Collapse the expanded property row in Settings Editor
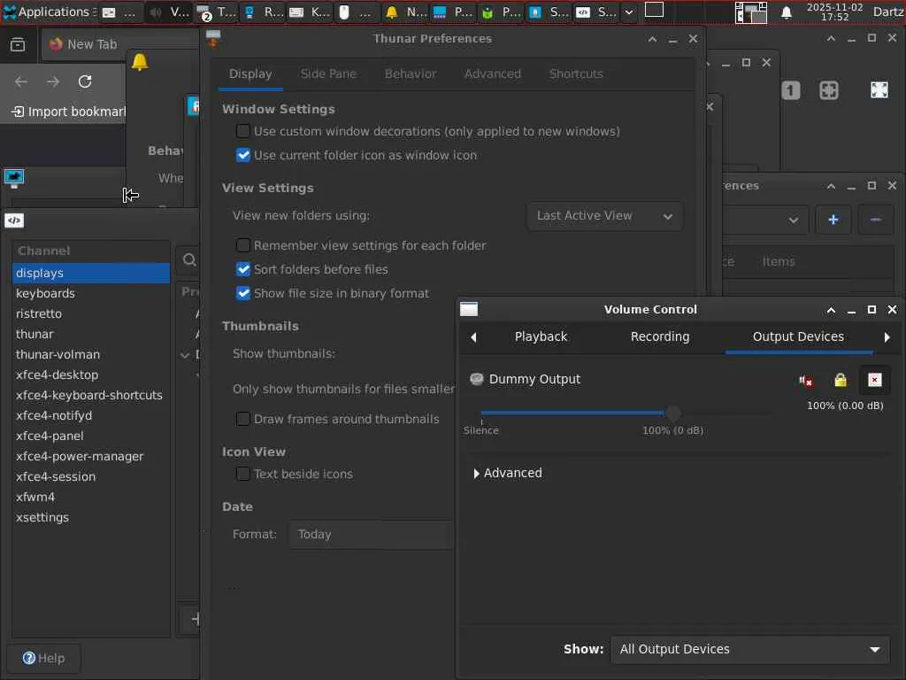The image size is (906, 680). click(x=185, y=354)
